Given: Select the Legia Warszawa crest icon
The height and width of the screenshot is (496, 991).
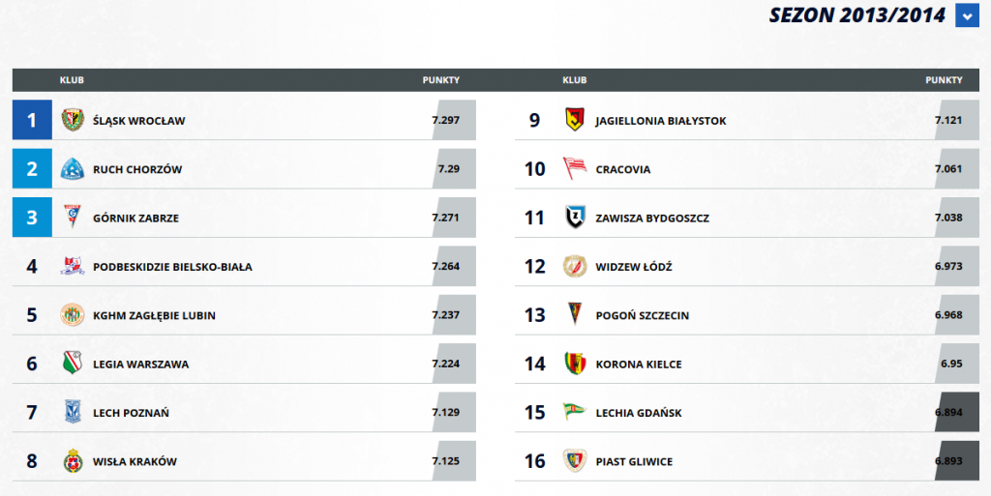Looking at the screenshot, I should pos(73,364).
